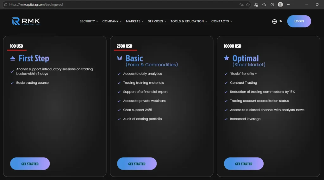Open browser settings ellipsis menu
Image resolution: width=324 pixels, height=180 pixels.
(x=289, y=4)
